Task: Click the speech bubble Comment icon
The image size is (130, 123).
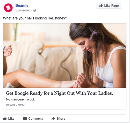Action: 25,119
